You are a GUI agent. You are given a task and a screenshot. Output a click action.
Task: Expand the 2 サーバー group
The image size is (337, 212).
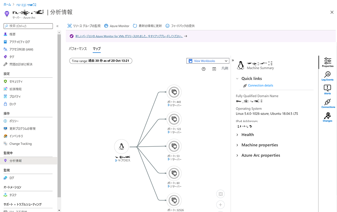(x=174, y=186)
